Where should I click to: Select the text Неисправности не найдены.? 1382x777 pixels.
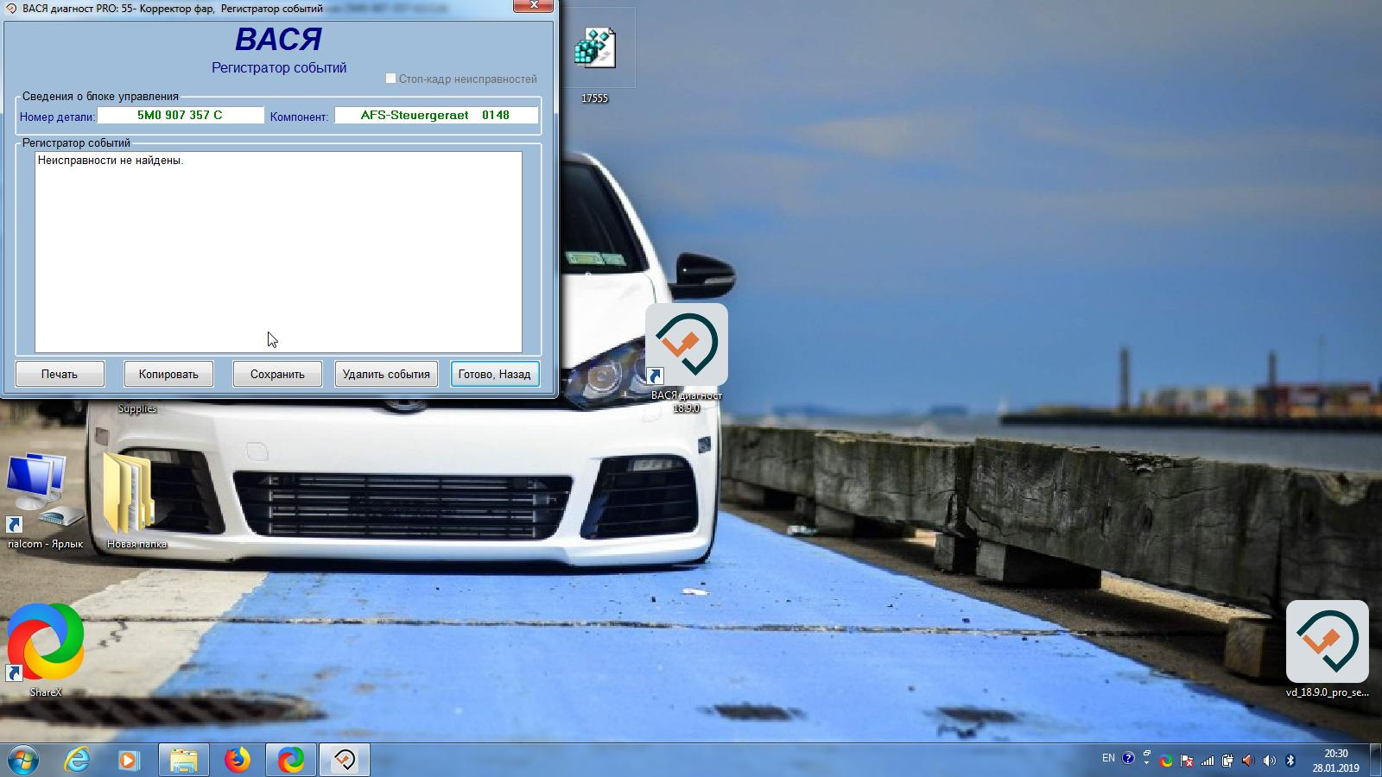pyautogui.click(x=111, y=161)
